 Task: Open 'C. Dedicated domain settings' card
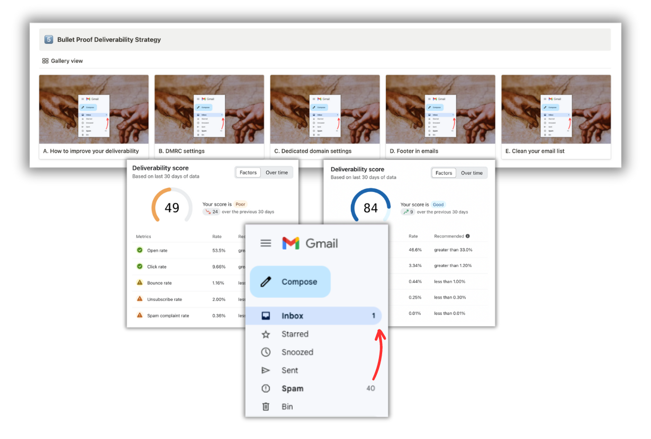(324, 116)
